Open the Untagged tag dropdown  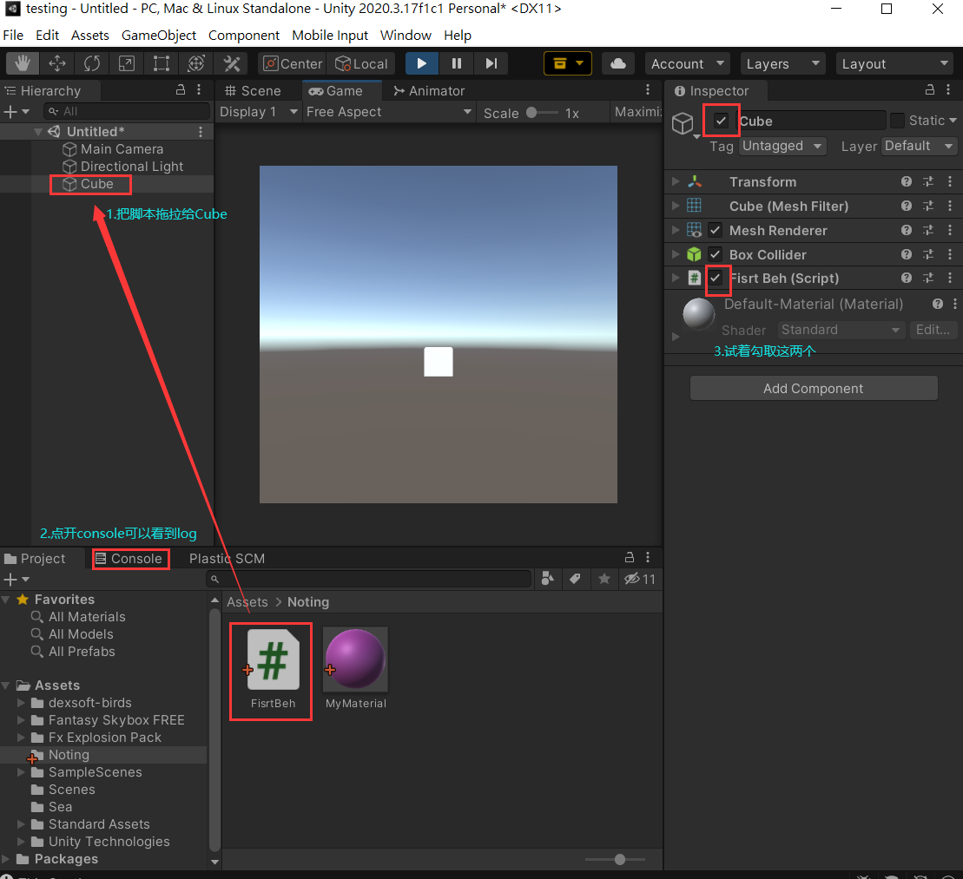782,146
